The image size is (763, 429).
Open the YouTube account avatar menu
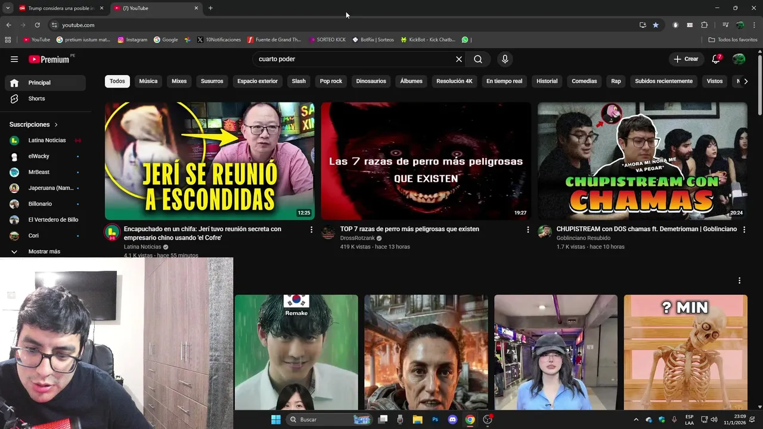tap(739, 59)
